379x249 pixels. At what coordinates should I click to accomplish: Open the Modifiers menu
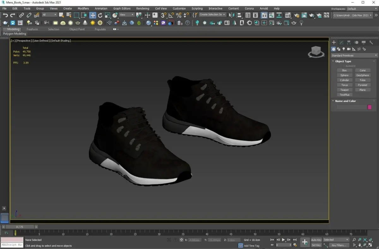(83, 9)
